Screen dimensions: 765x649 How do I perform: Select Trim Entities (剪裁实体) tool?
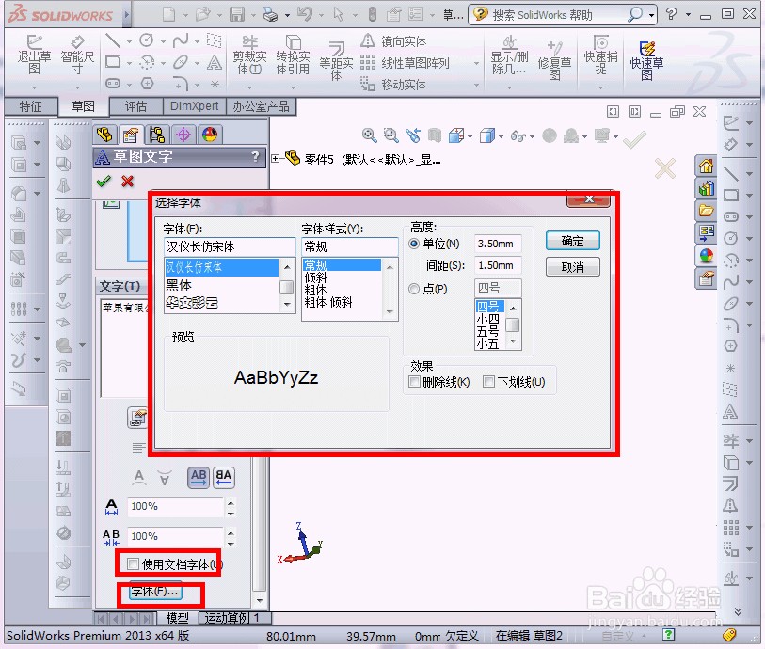pyautogui.click(x=249, y=55)
